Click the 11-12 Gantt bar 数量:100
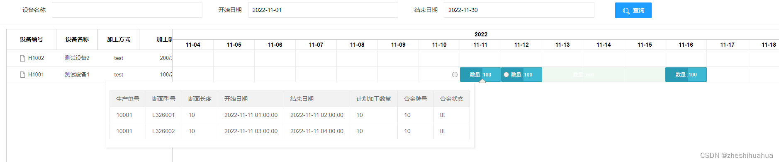Viewport: 779px width, 162px height. point(521,75)
